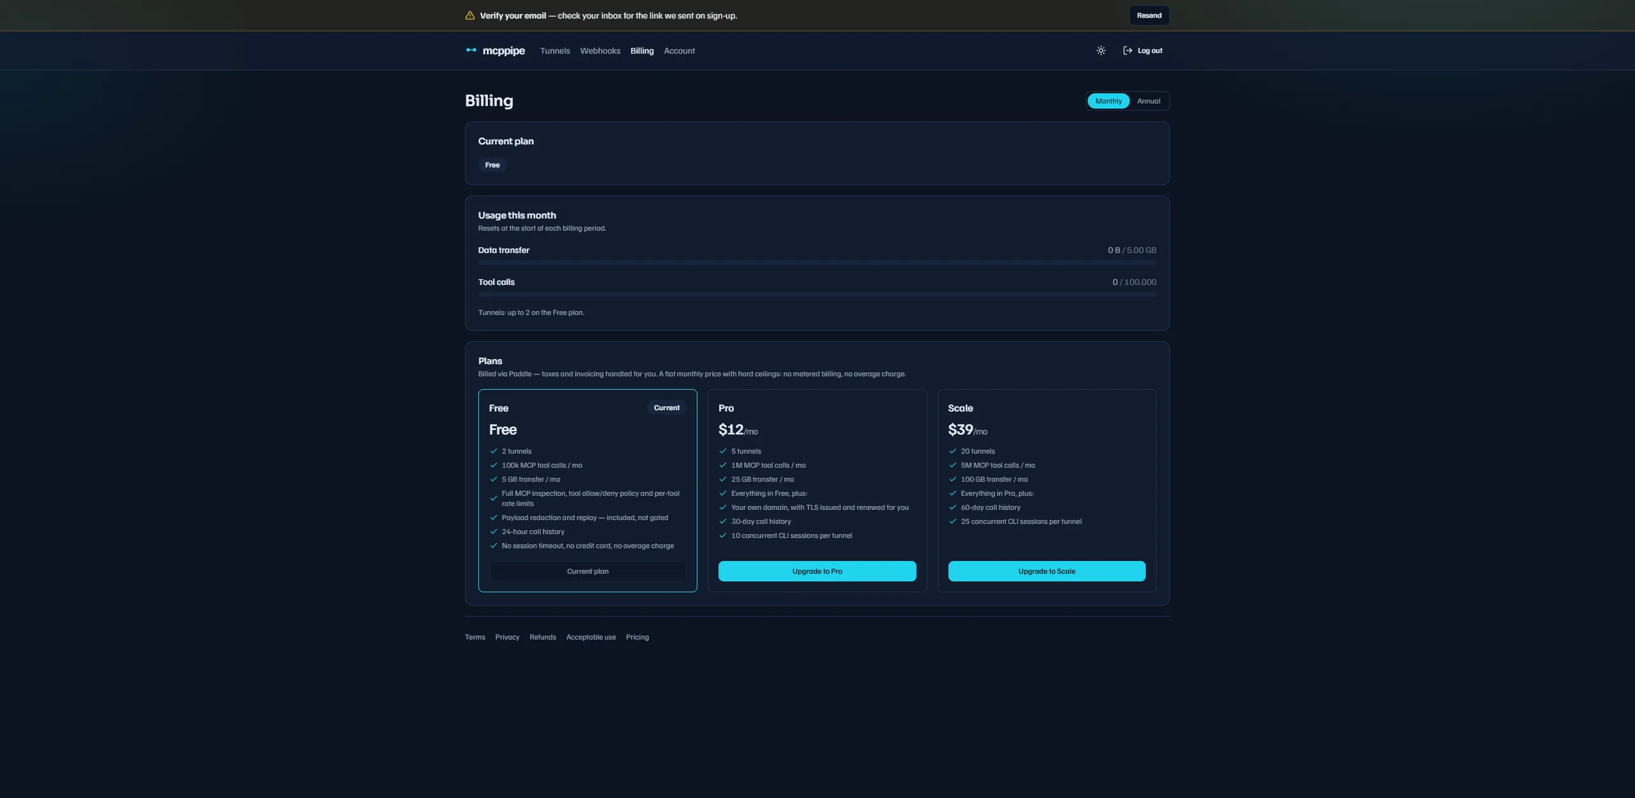Click checkmark beside 24-hour call history

click(494, 532)
